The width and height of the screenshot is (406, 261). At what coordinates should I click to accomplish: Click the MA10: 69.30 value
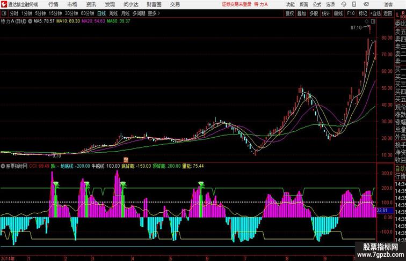(68, 21)
